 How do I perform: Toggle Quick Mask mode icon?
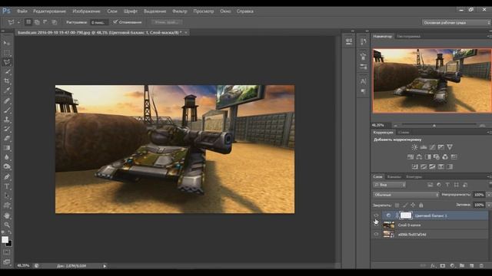click(x=7, y=252)
